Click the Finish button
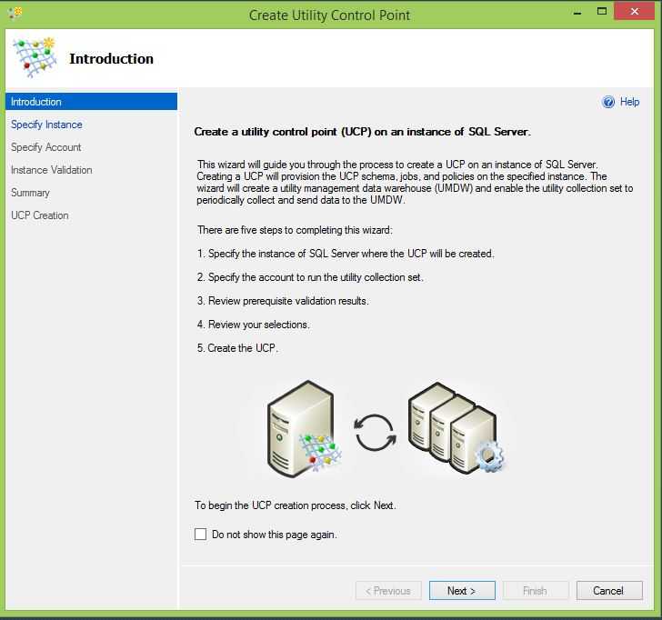Screen dimensions: 662x620 [x=536, y=591]
